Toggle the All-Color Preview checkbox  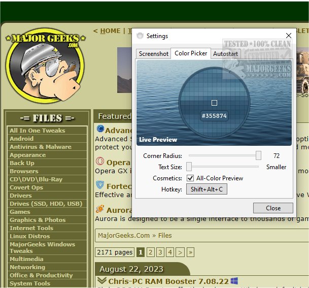click(x=190, y=178)
